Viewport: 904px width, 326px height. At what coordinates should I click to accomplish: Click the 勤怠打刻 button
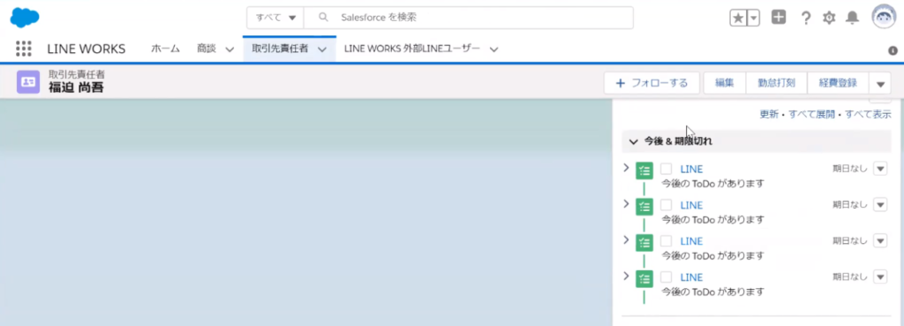(x=777, y=83)
